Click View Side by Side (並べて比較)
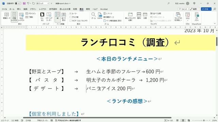The height and width of the screenshot is (122, 218). (156, 14)
